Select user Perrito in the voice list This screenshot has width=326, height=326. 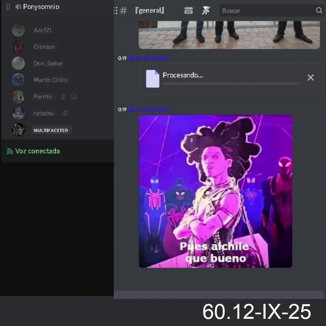coord(43,97)
